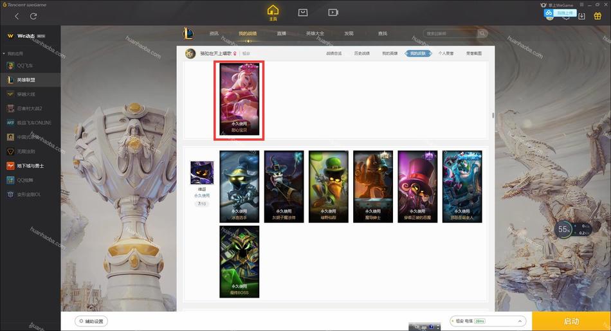Click the yellow 启动 launch button
The image size is (611, 331).
point(571,321)
